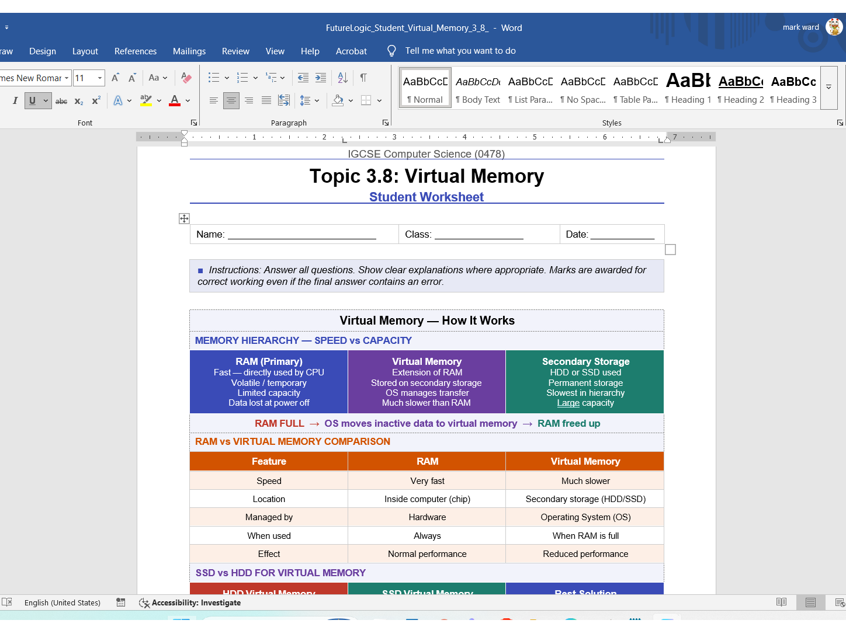Open the References tab
The image size is (846, 634).
click(x=136, y=51)
